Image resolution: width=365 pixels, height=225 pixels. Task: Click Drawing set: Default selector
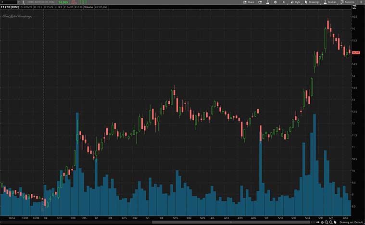351,222
